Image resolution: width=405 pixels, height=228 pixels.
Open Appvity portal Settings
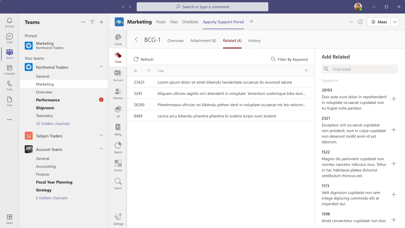coord(118,219)
